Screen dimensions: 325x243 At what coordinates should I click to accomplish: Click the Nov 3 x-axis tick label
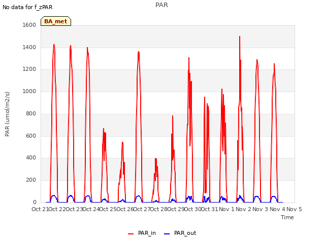click(x=261, y=209)
